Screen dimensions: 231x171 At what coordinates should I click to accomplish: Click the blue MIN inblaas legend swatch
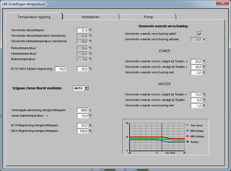(x=188, y=131)
